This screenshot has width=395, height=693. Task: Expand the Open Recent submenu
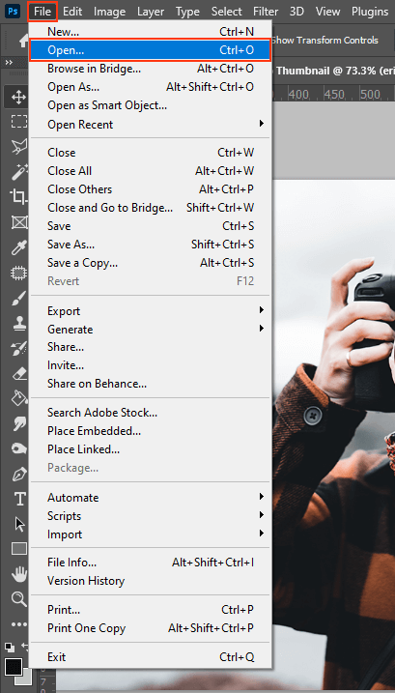pyautogui.click(x=151, y=125)
